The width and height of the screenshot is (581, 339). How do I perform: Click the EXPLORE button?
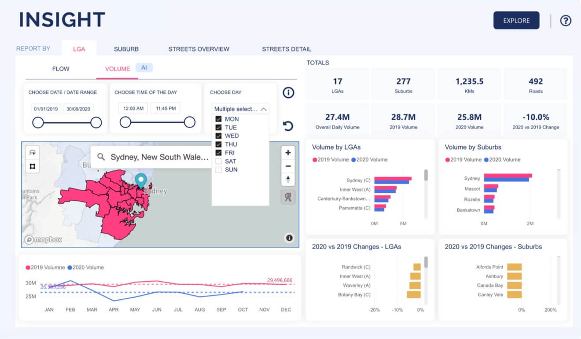tap(516, 20)
